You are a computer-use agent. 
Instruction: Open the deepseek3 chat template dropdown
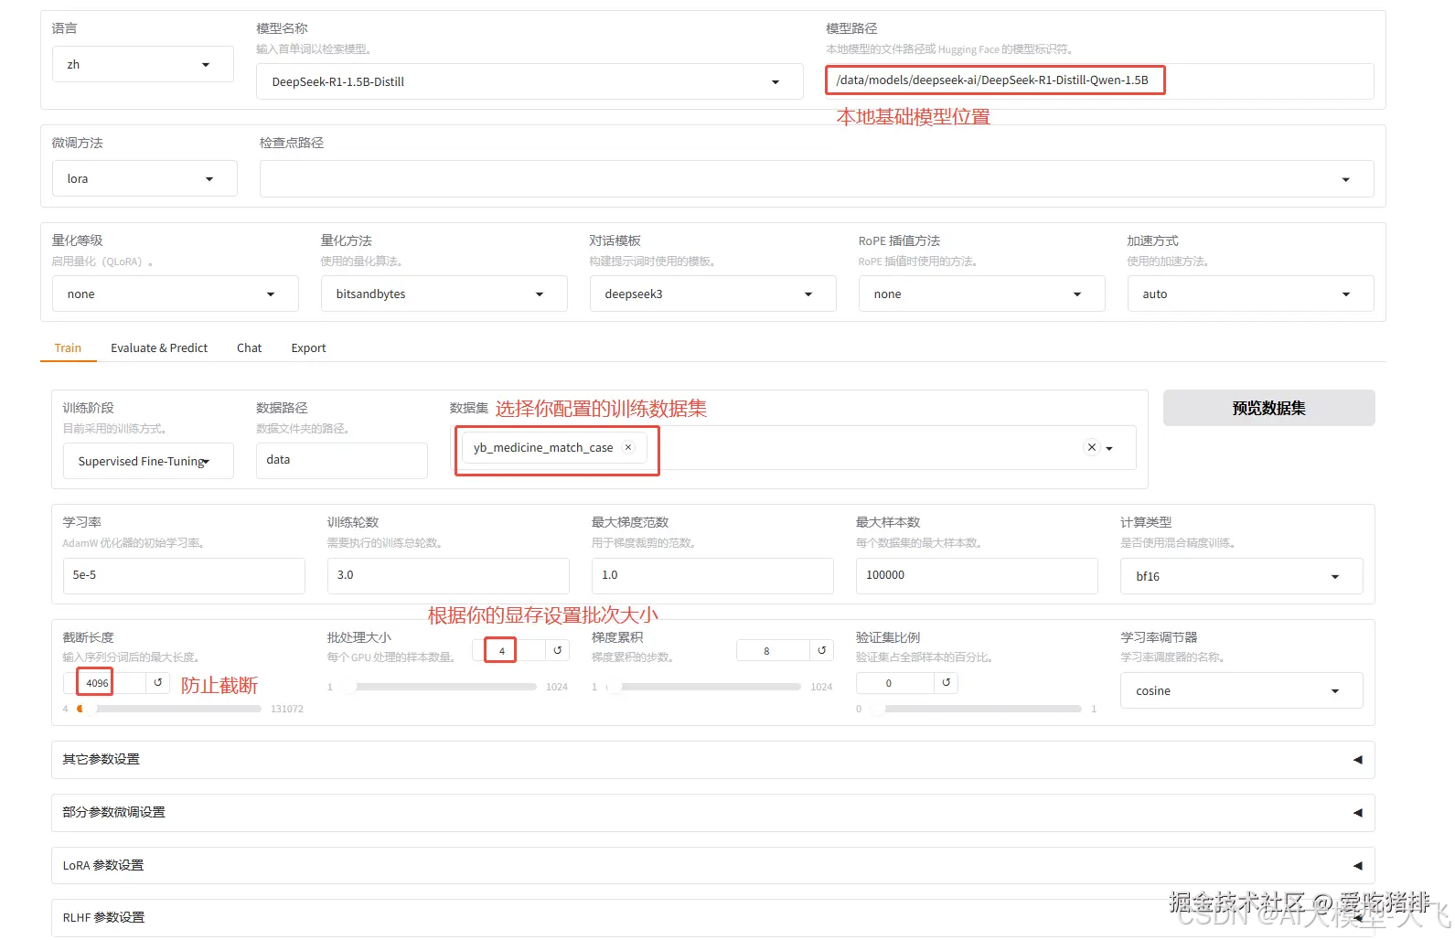(x=712, y=294)
